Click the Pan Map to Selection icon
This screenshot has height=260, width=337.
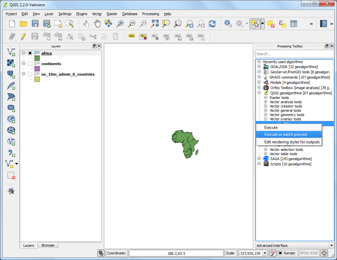pos(108,23)
